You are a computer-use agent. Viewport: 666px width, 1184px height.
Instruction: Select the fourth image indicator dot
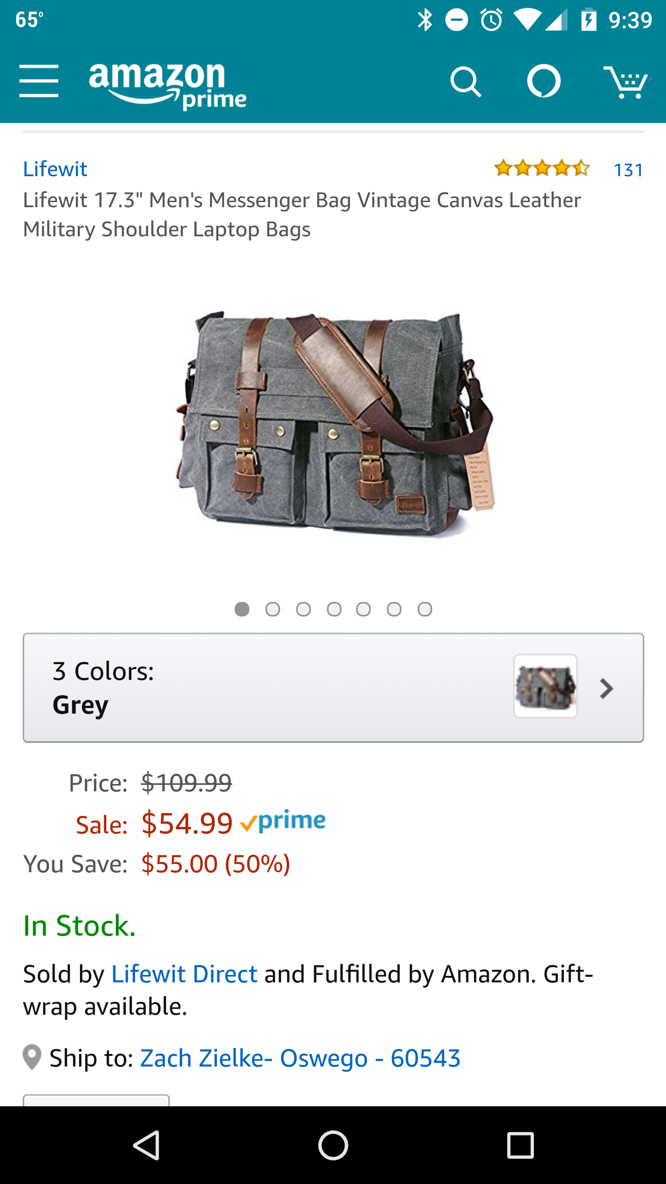(x=334, y=609)
